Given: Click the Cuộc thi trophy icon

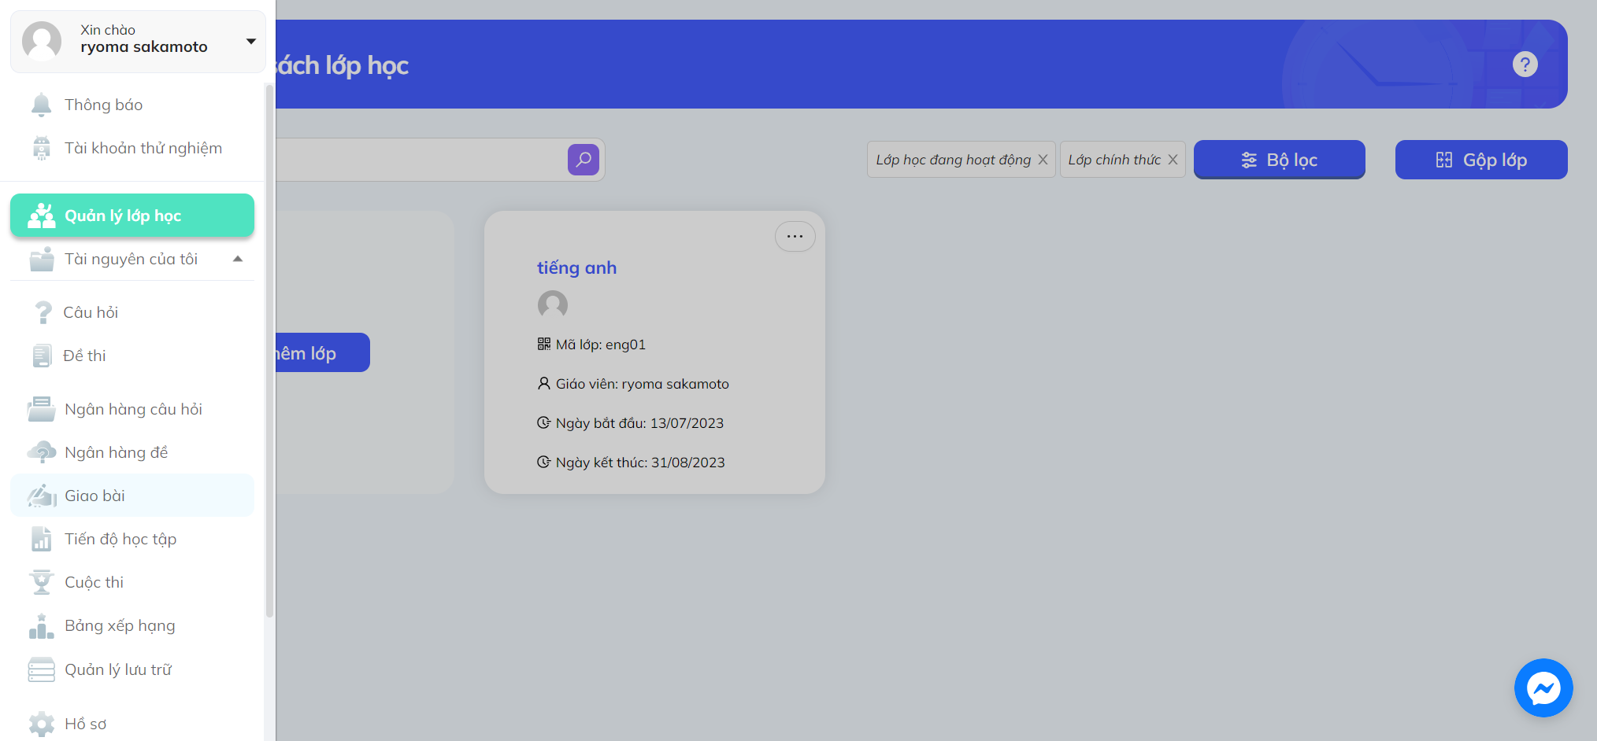Looking at the screenshot, I should pyautogui.click(x=41, y=582).
